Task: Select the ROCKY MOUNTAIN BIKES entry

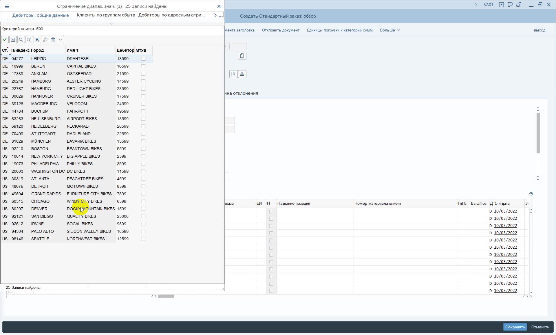Action: coord(91,209)
